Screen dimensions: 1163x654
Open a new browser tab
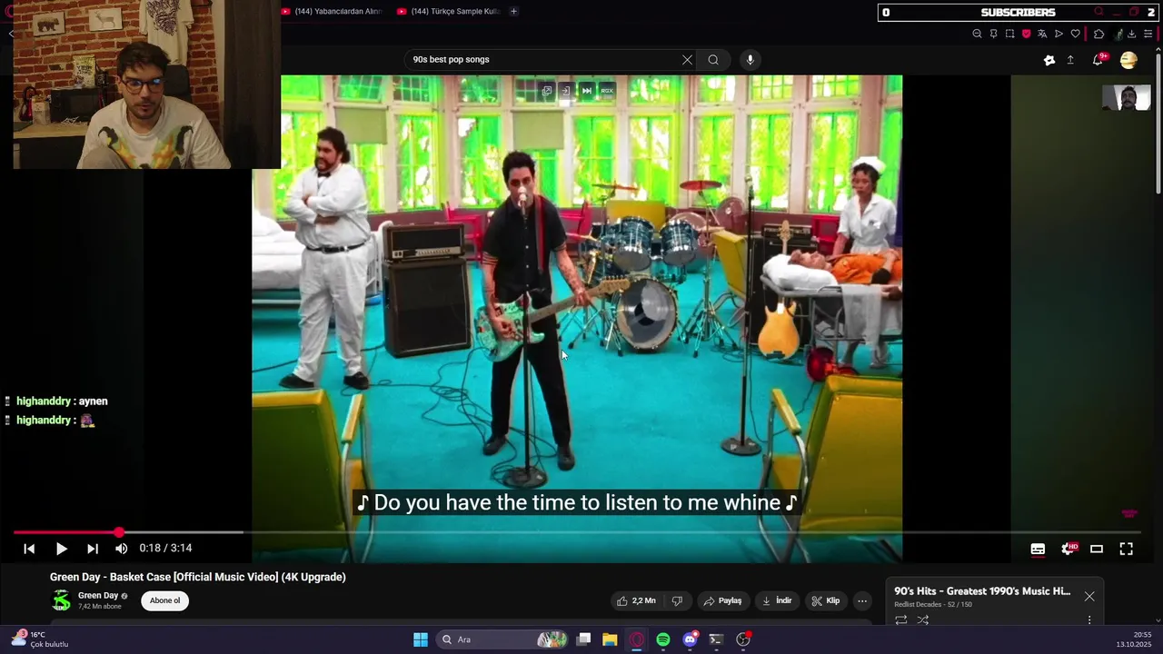coord(513,11)
